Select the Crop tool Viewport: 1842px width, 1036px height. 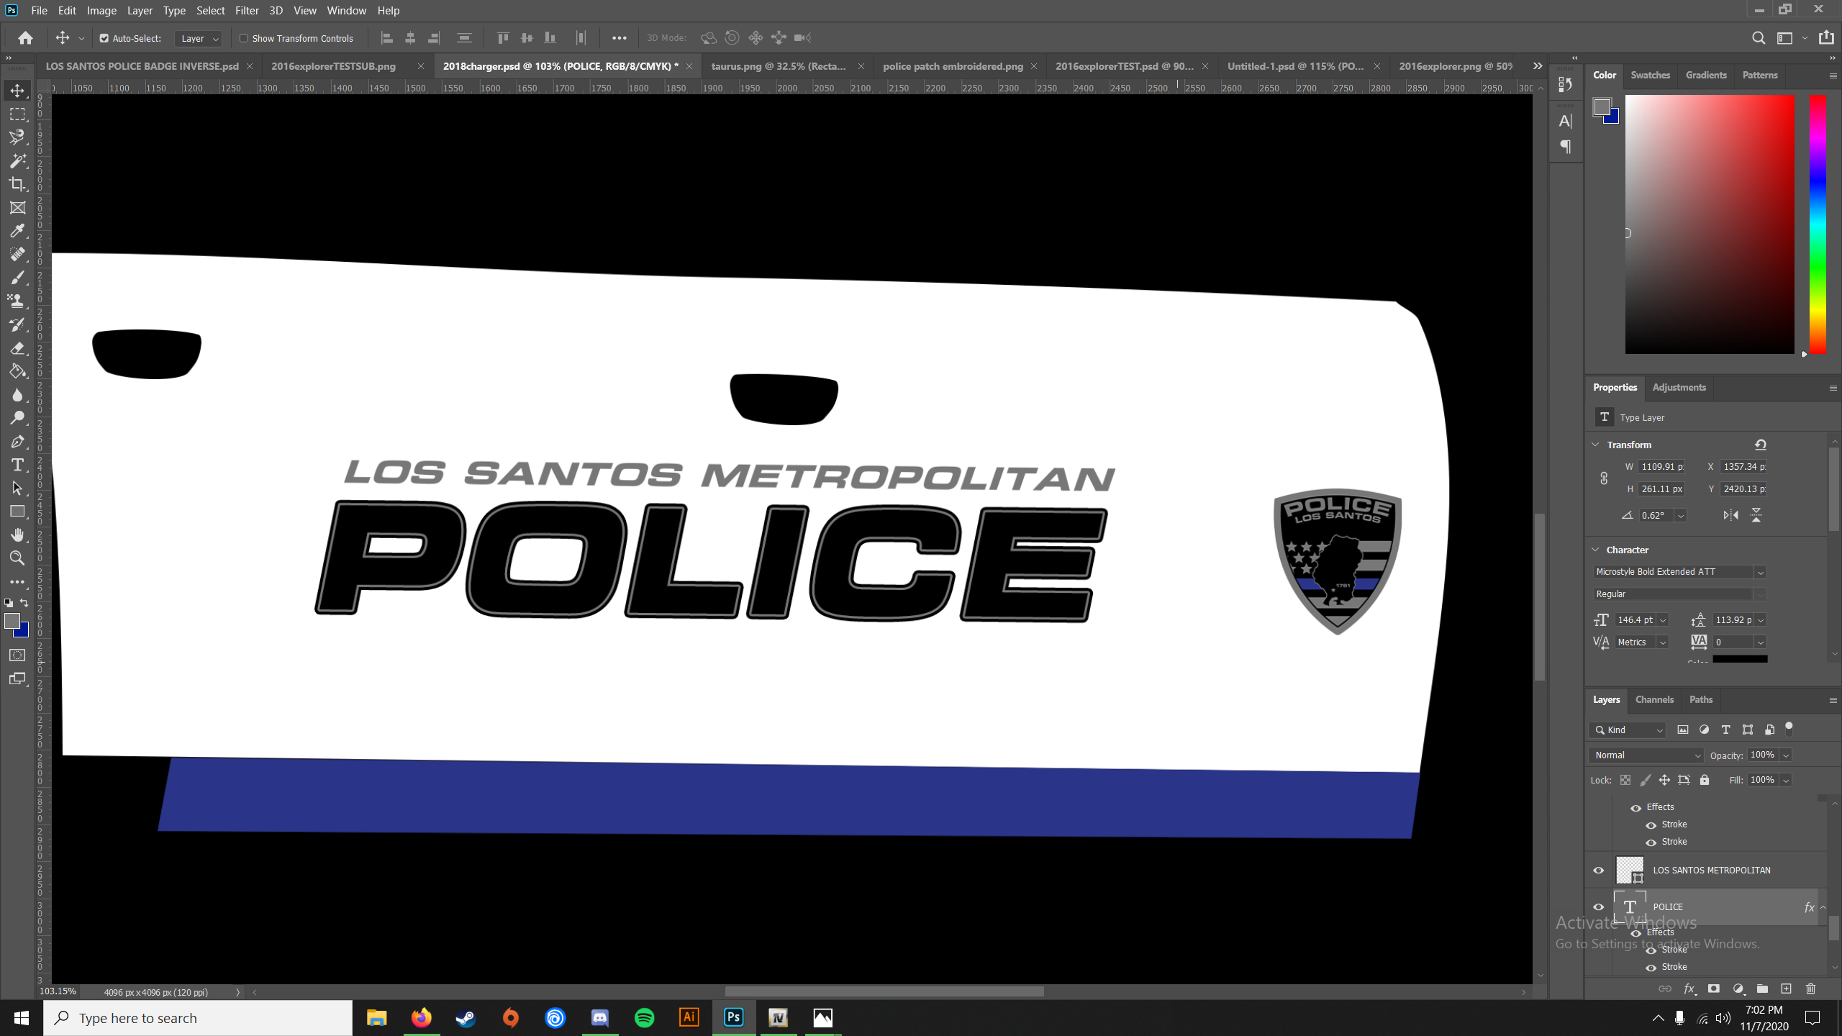click(17, 184)
